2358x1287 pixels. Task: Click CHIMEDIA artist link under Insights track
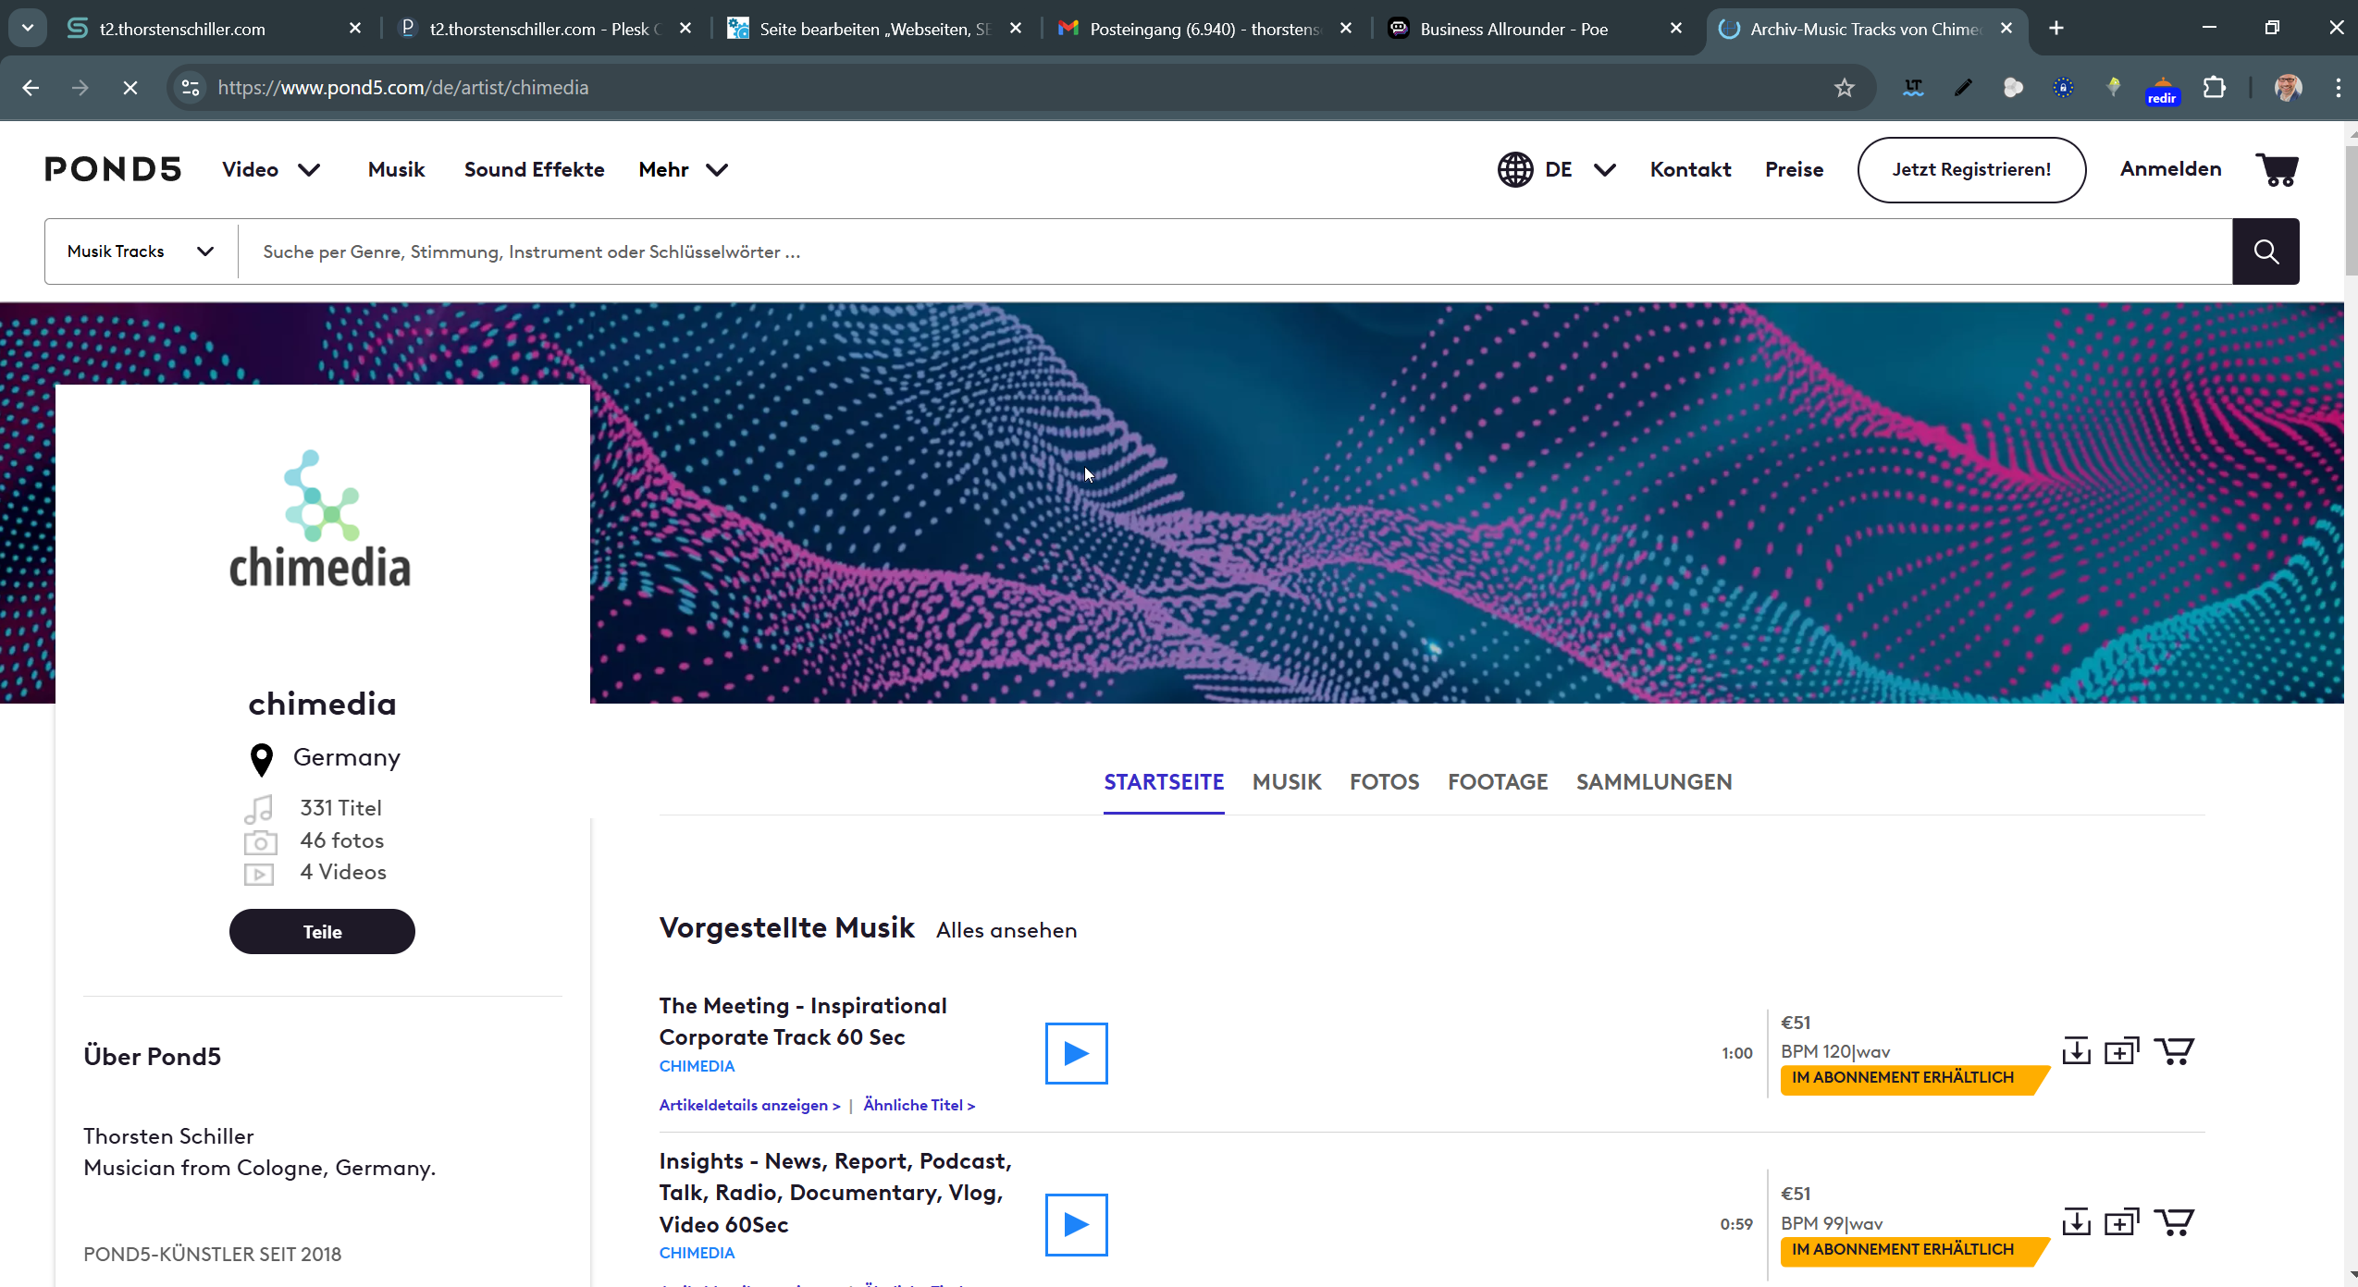pos(697,1253)
